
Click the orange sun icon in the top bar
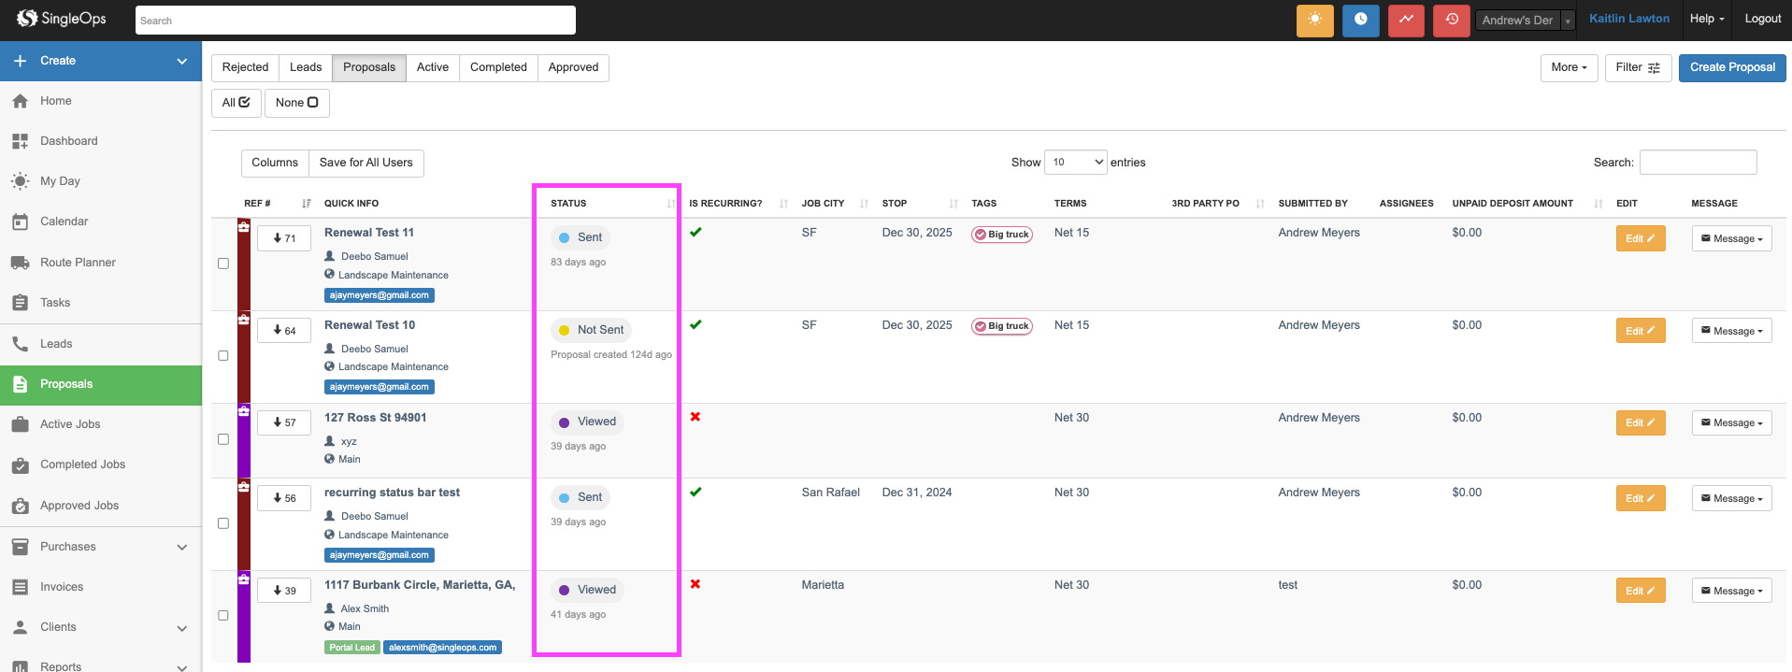(x=1314, y=20)
